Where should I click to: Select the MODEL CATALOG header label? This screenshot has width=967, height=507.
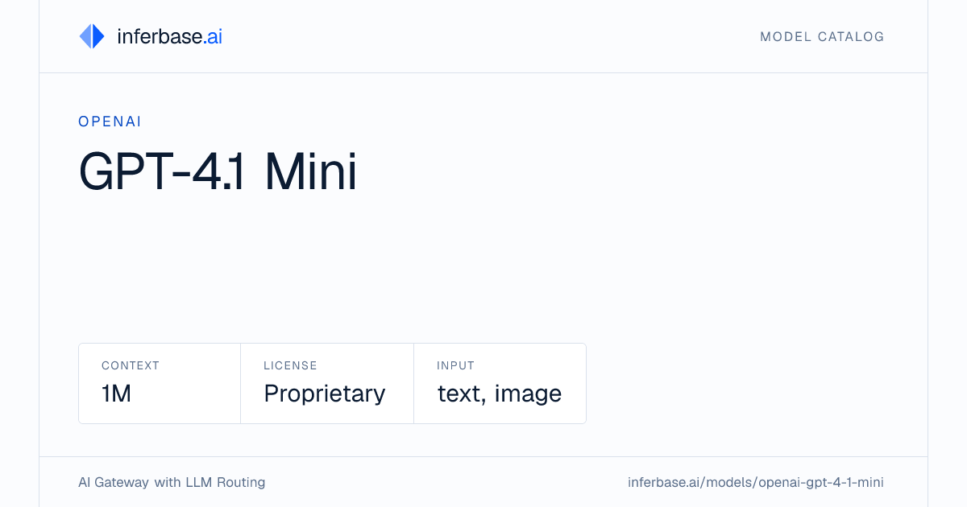[x=822, y=37]
